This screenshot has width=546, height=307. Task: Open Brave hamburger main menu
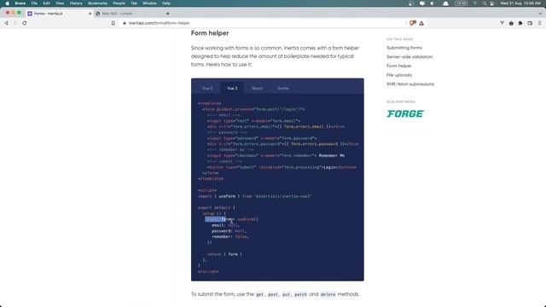click(539, 23)
